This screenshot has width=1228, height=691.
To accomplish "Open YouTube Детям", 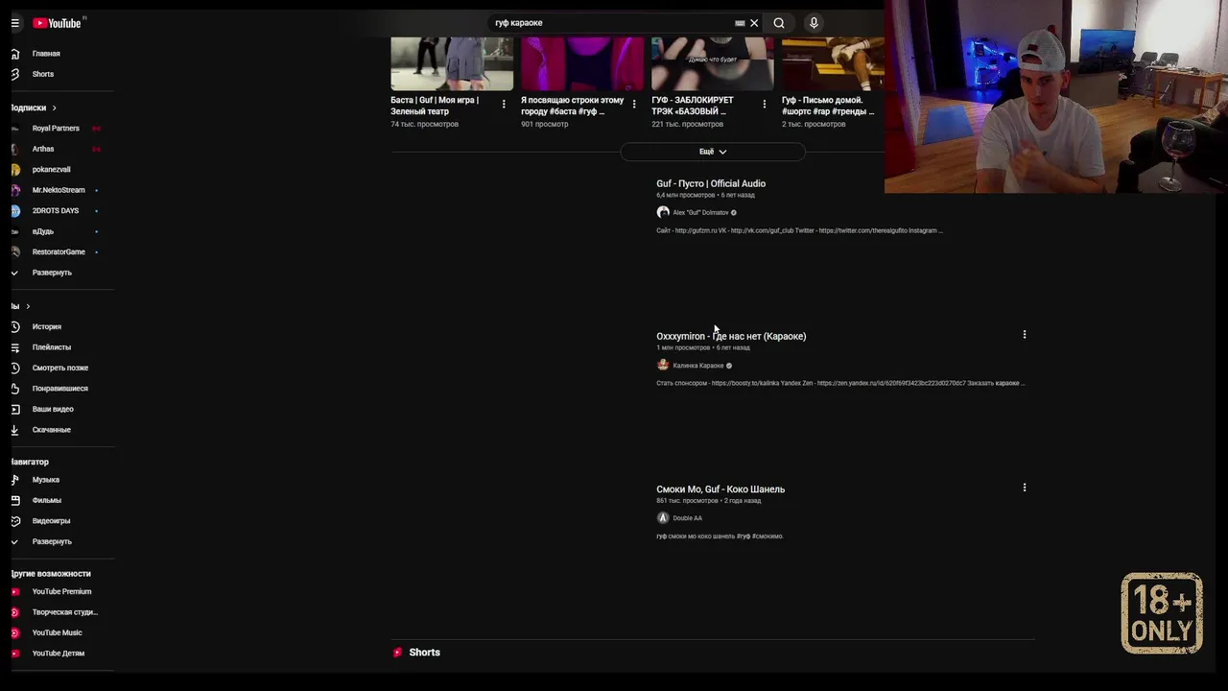I will click(58, 654).
